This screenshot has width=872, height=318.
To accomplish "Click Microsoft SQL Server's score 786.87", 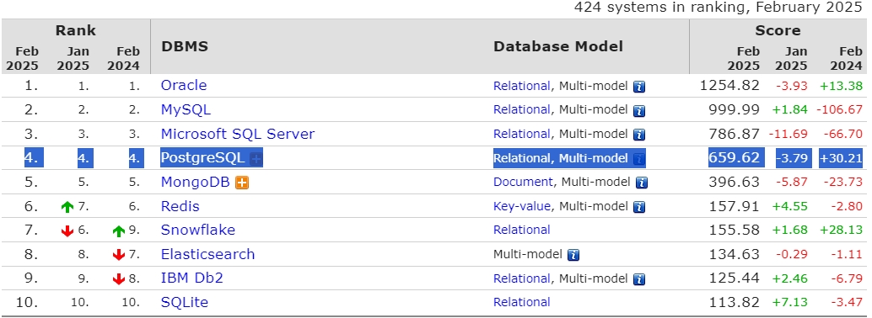I will [734, 134].
